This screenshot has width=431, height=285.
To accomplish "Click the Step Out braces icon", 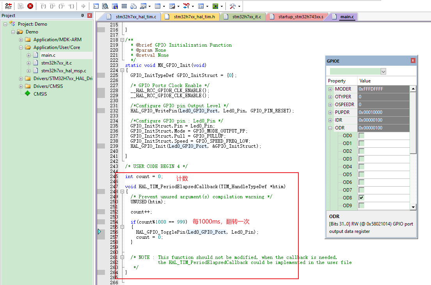I will click(62, 6).
